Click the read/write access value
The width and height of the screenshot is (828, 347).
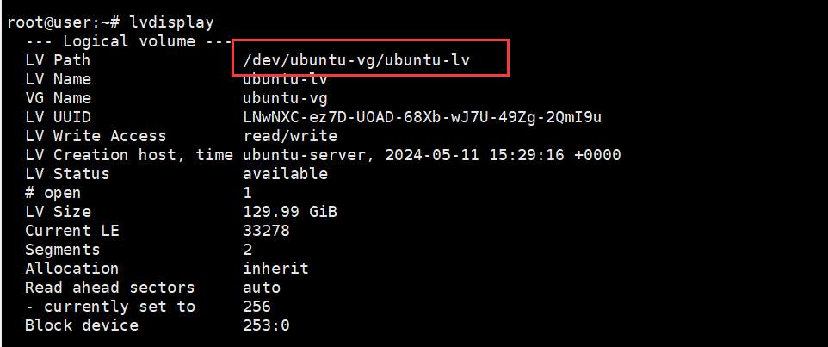coord(290,136)
